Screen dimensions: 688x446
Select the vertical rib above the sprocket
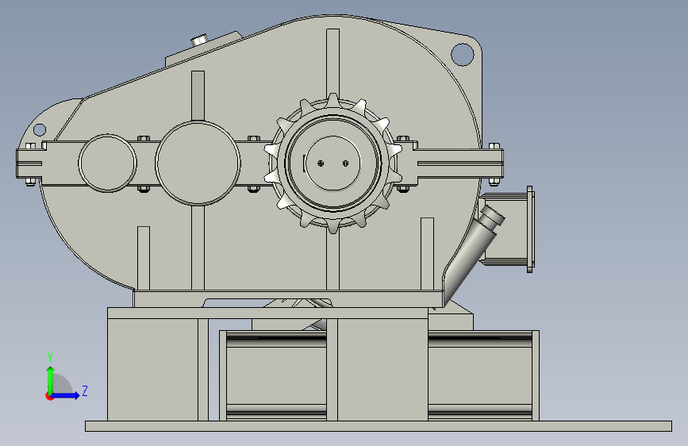coord(333,63)
